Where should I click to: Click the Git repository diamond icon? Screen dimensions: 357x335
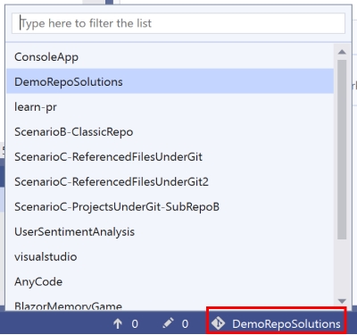[219, 323]
